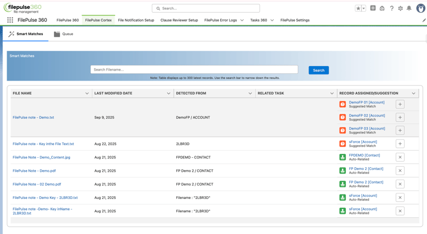Open the notifications bell icon
Viewport: 427px width, 234px height.
[x=409, y=8]
